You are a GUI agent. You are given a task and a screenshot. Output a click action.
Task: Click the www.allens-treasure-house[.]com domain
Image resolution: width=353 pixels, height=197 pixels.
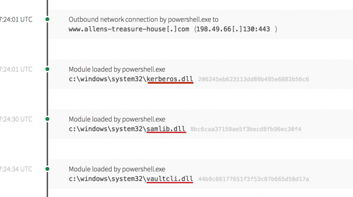[130, 29]
